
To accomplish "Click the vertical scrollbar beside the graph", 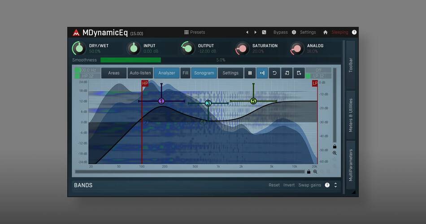I will 335,105.
